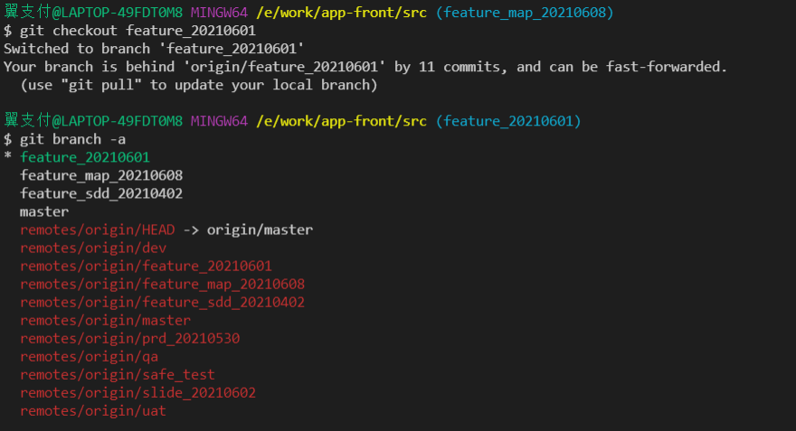Click 'remotes/origin/feature_map_20210608' row

pos(162,285)
